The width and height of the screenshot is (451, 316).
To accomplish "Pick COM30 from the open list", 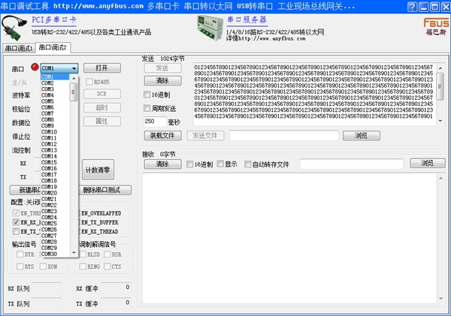I will pos(49,254).
